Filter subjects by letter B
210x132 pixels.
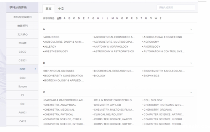(69, 18)
